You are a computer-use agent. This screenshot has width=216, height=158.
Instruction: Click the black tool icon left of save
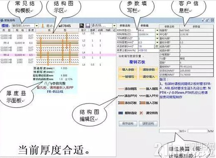(x=82, y=25)
